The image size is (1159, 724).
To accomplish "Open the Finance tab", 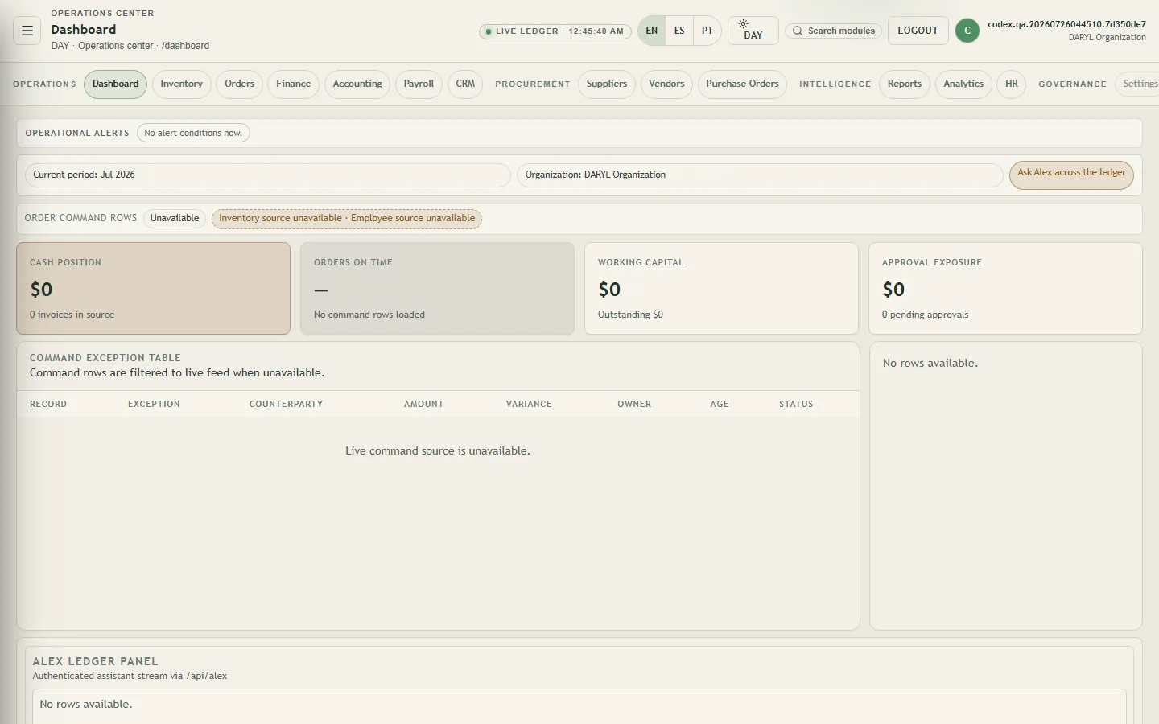I will (x=293, y=84).
